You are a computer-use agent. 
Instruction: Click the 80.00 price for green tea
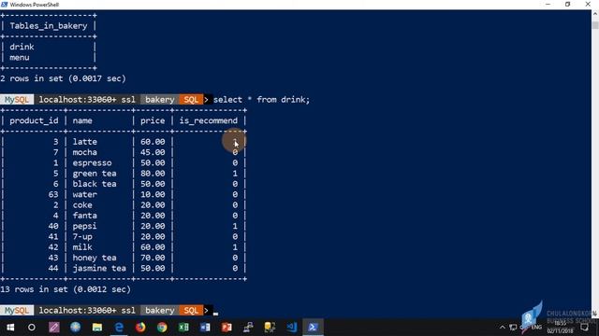(153, 174)
